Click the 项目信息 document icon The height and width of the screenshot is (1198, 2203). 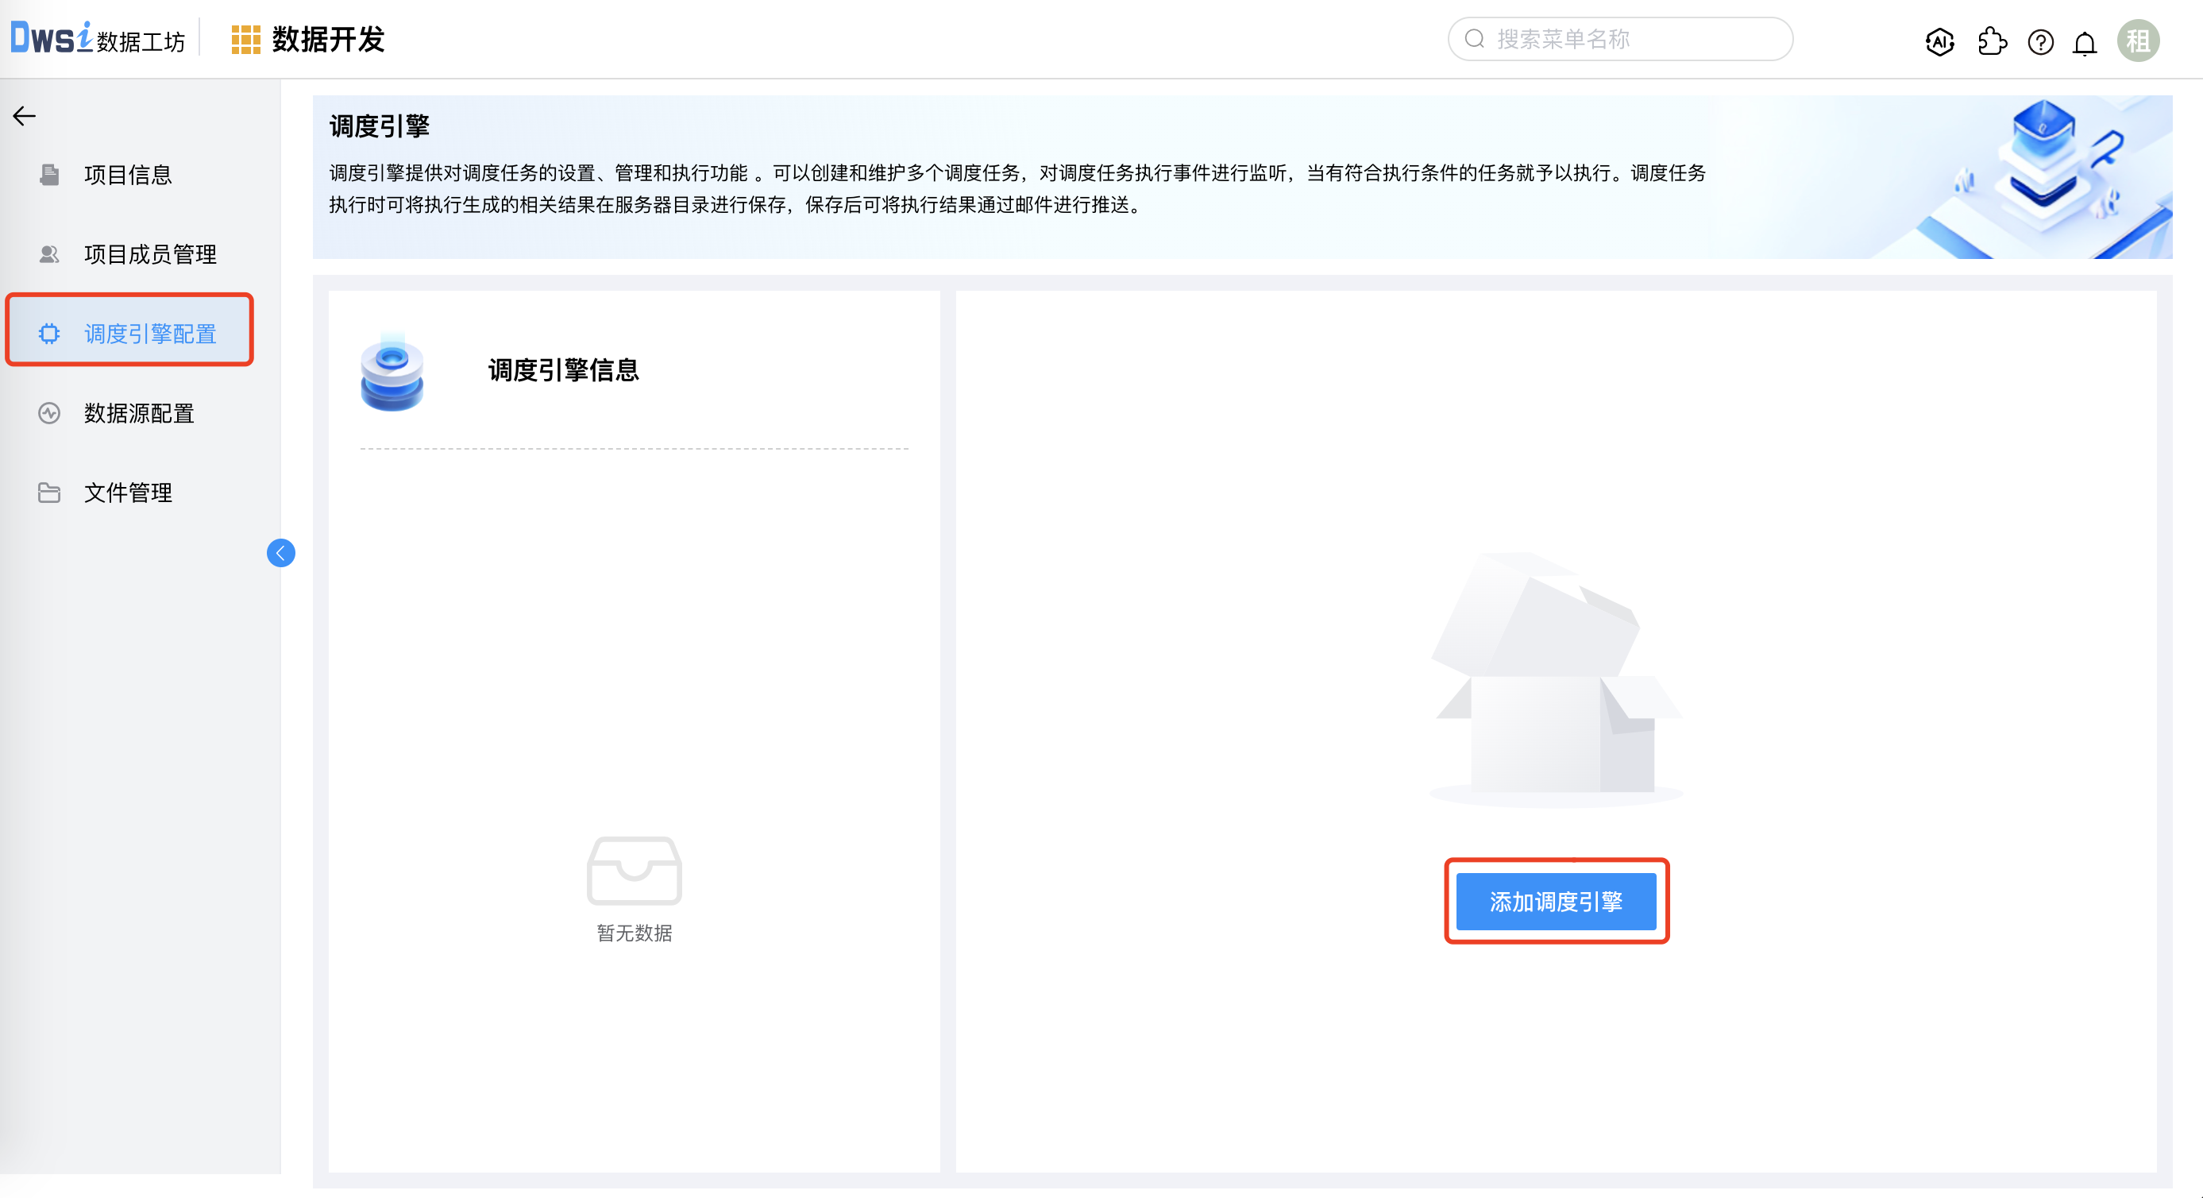[x=48, y=174]
